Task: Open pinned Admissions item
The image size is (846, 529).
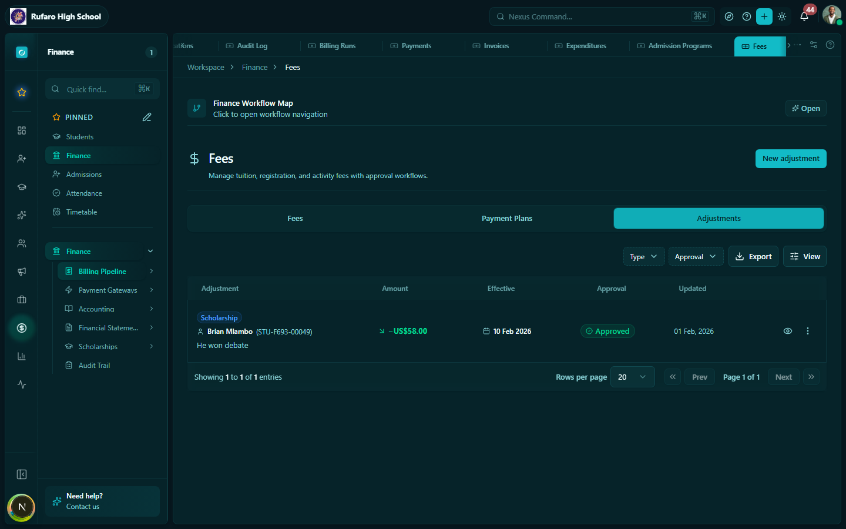Action: click(102, 175)
